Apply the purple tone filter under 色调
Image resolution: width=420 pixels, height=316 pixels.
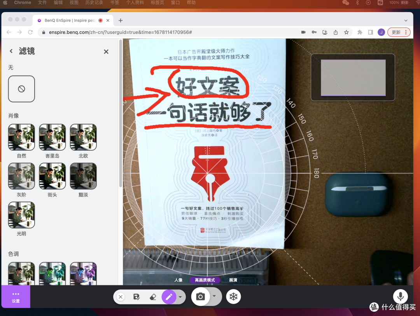point(83,274)
